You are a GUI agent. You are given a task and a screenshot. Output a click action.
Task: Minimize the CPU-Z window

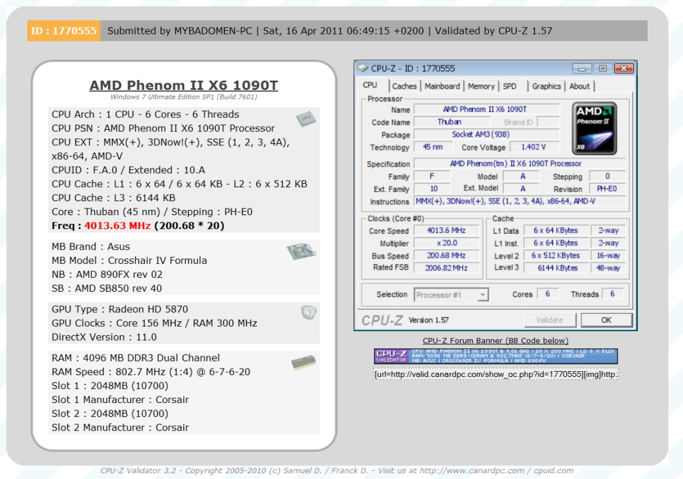coord(582,69)
